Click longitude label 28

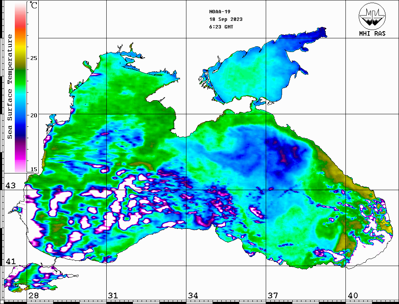pos(33,295)
